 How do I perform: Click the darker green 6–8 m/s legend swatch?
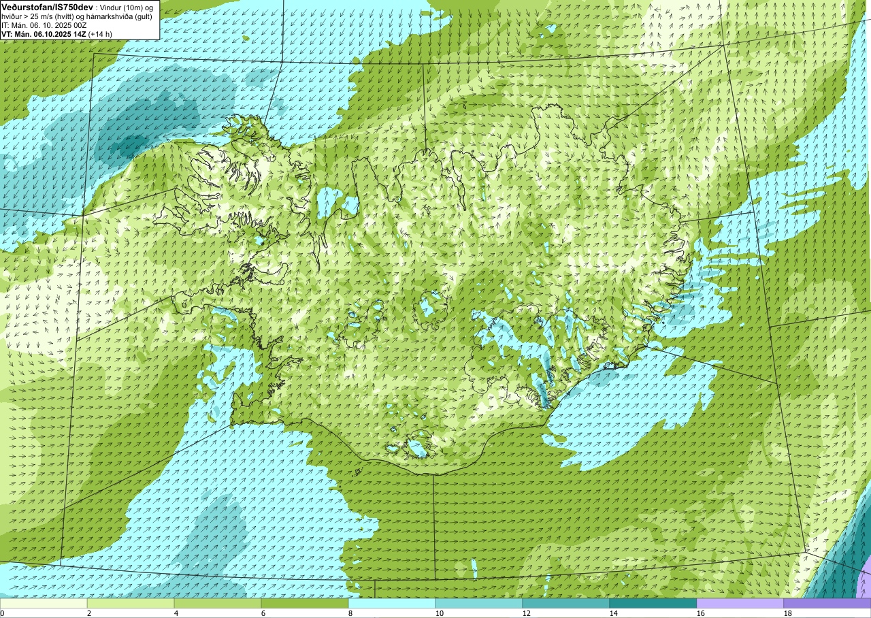tap(305, 603)
